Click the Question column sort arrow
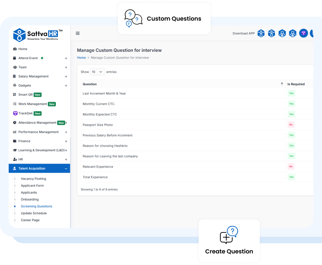The image size is (322, 265). pos(282,84)
